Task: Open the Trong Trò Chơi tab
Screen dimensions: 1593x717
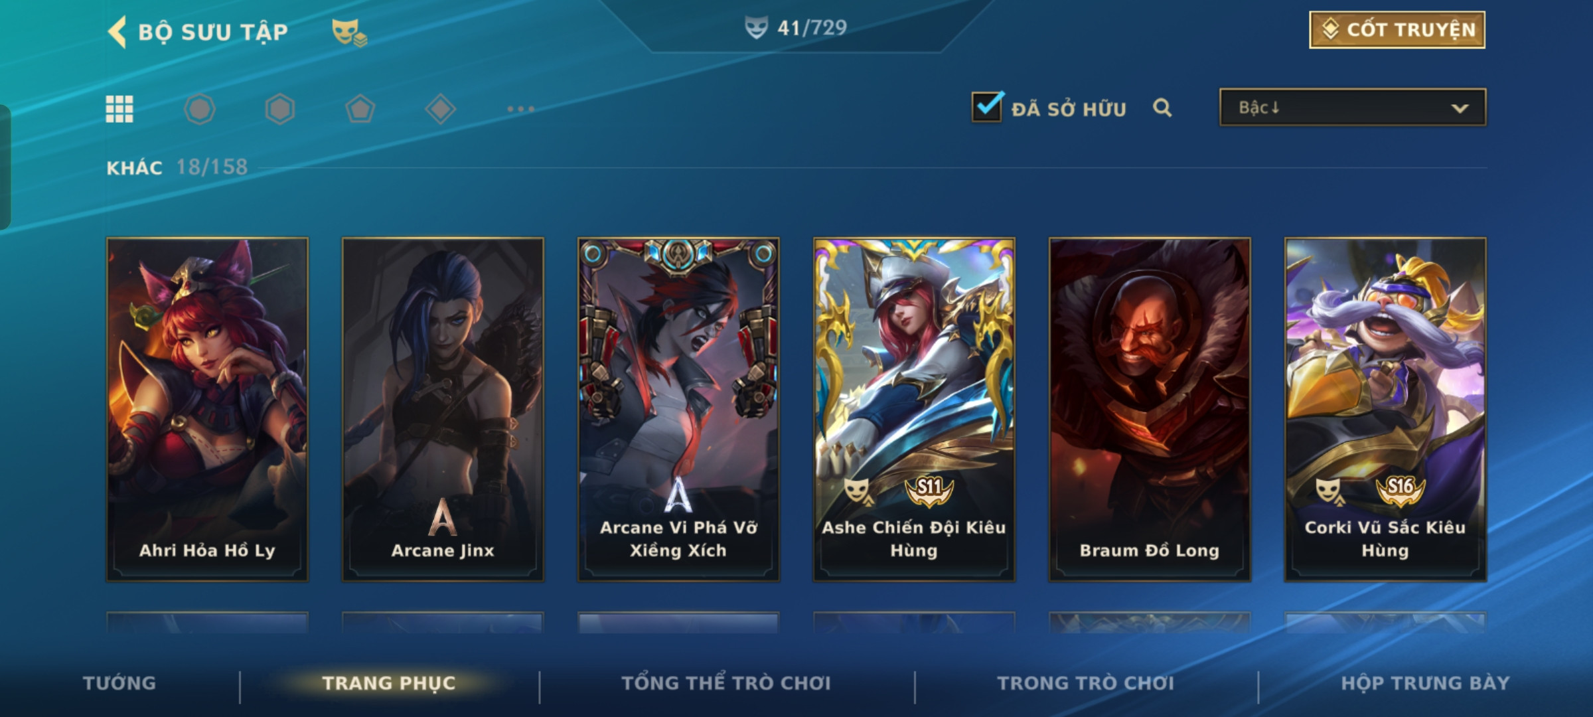Action: [x=1086, y=683]
